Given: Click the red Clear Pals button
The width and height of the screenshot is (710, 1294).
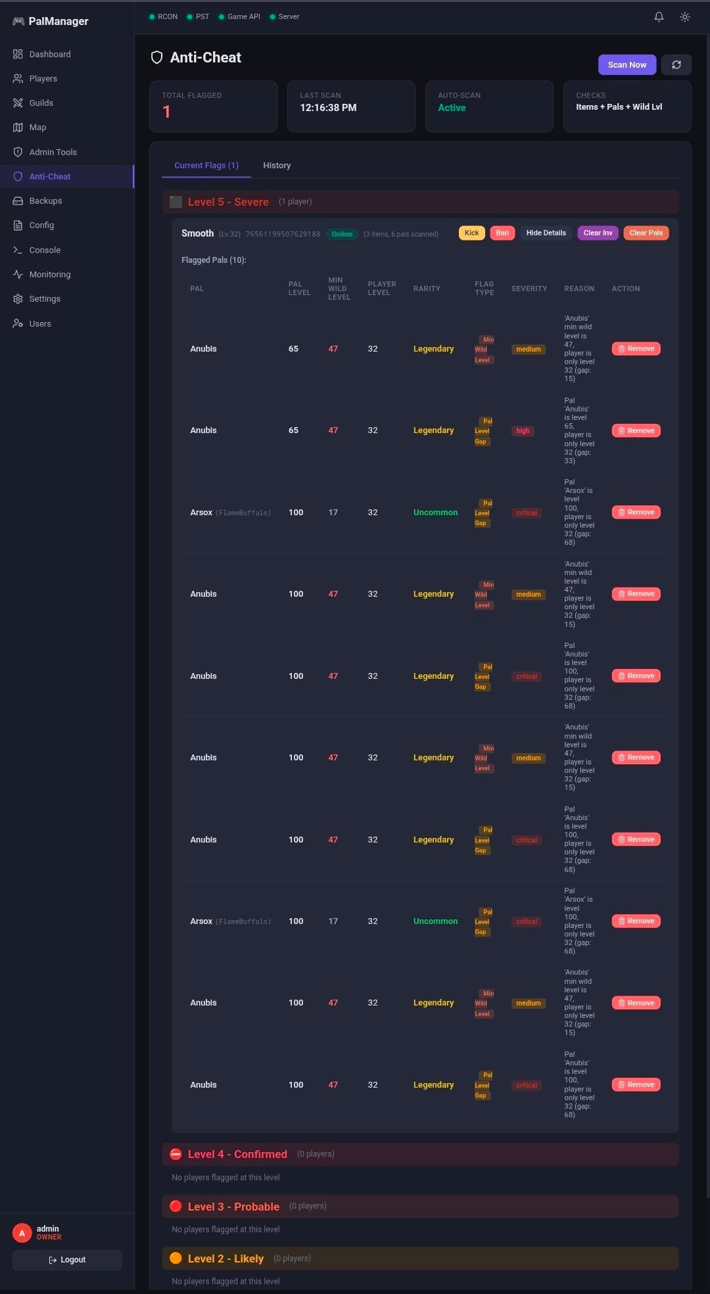Looking at the screenshot, I should pos(646,233).
